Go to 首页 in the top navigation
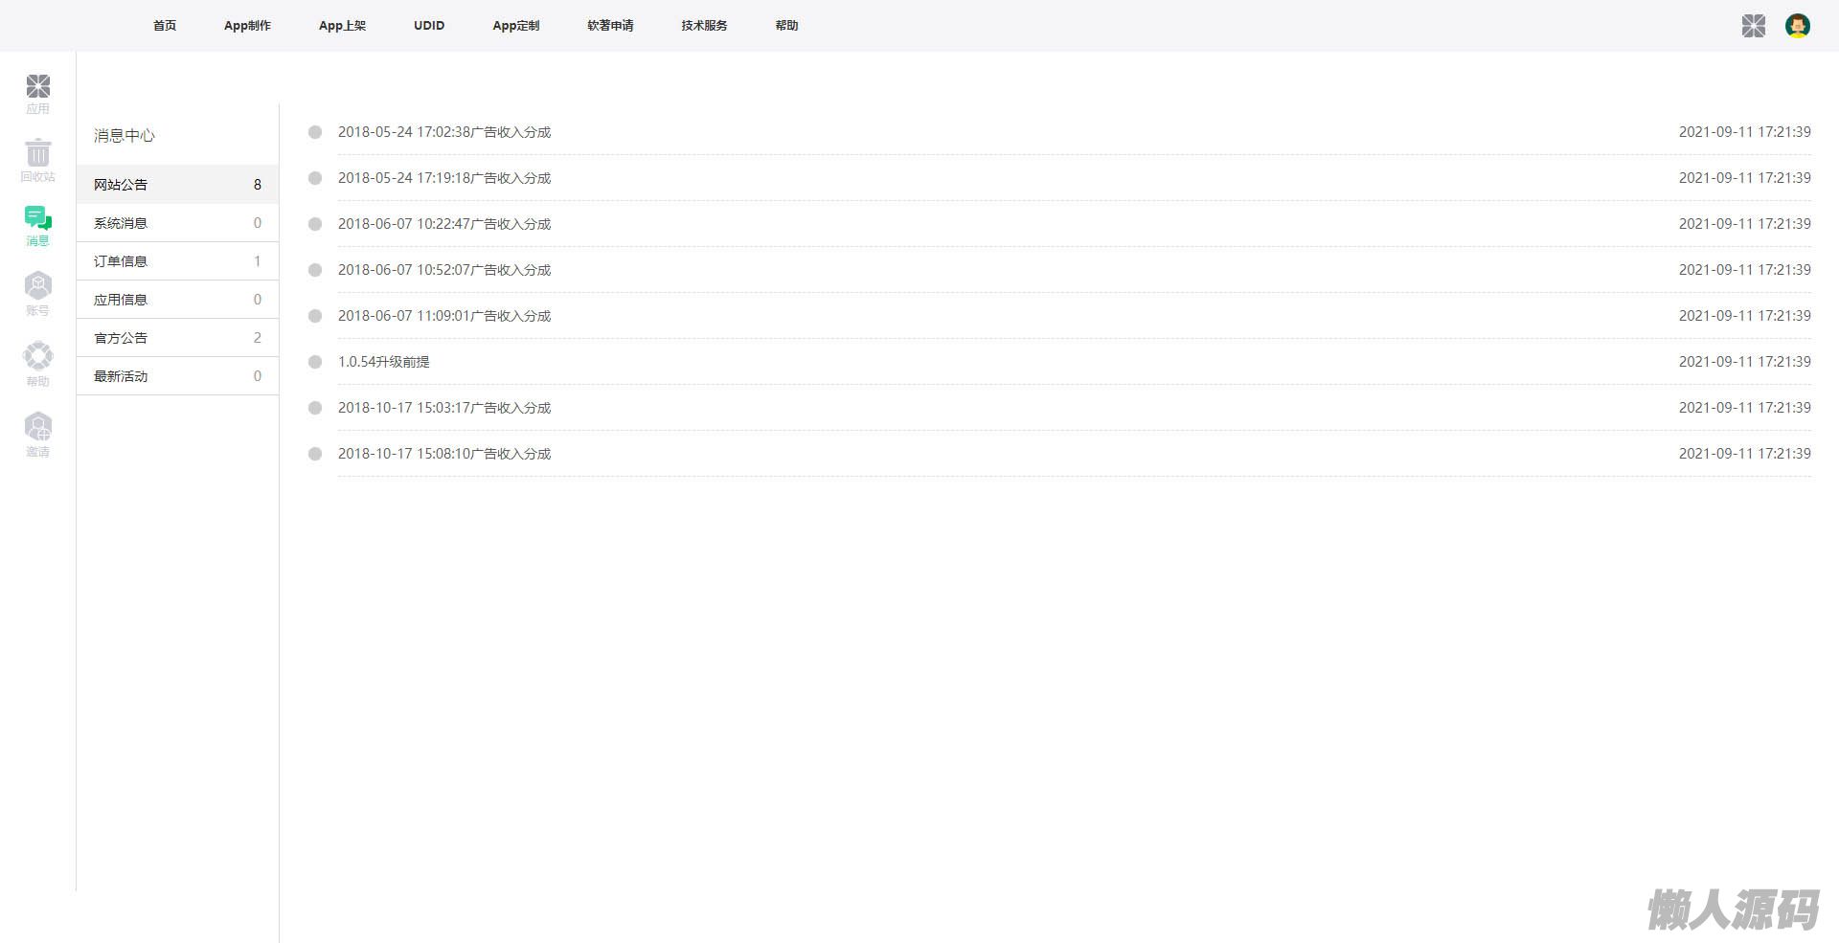This screenshot has width=1839, height=943. coord(165,26)
